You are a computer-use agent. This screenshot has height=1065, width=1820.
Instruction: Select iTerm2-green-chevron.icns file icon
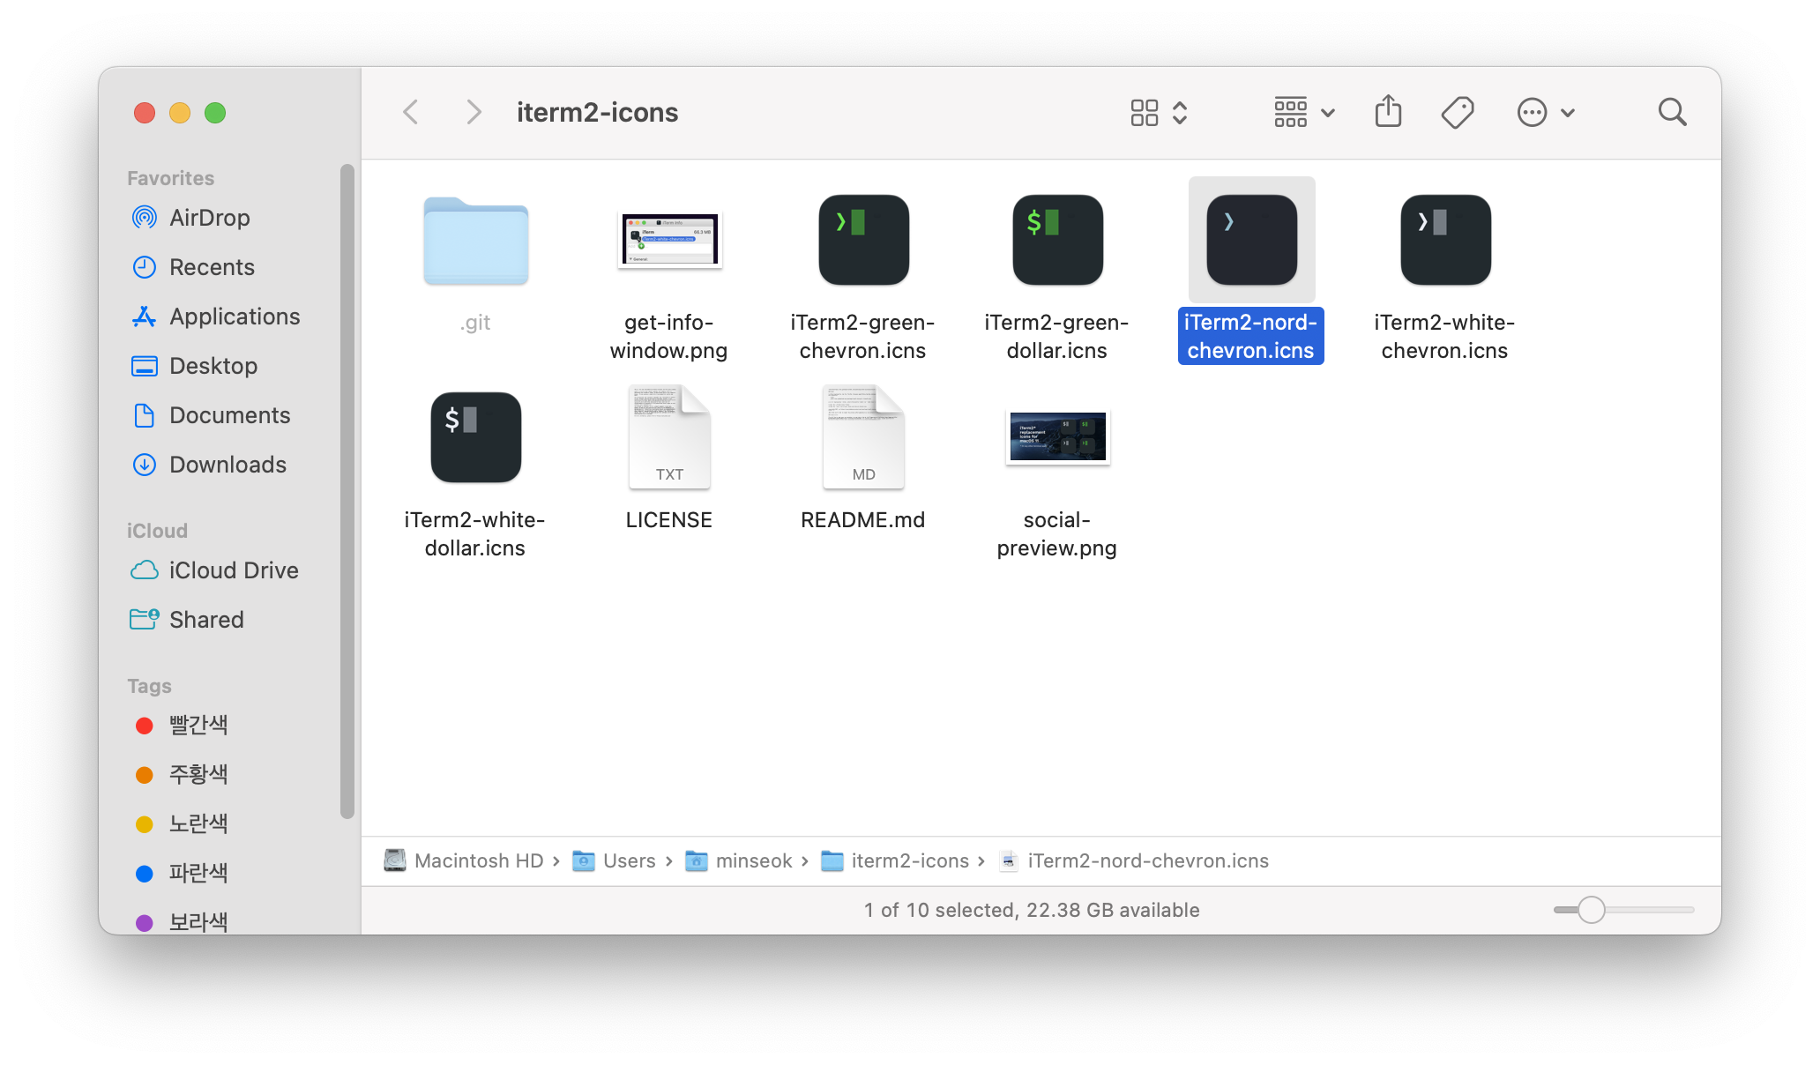(x=863, y=240)
